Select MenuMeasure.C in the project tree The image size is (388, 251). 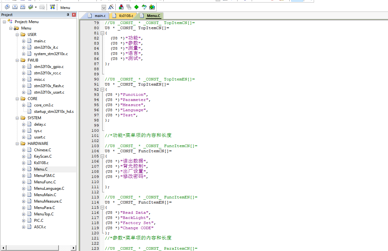[x=48, y=201]
